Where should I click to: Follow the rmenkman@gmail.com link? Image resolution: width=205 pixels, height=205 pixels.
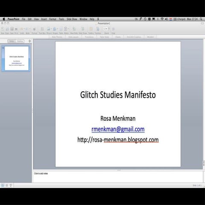[x=118, y=129]
